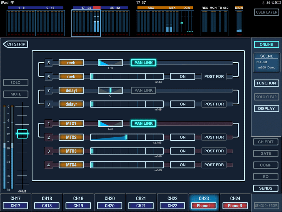Screen dimensions: 282x212
Task: Go back using the CH STRIP arrow
Action: pos(16,44)
